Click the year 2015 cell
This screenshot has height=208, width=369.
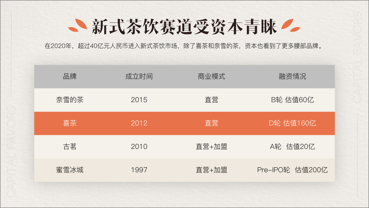139,100
